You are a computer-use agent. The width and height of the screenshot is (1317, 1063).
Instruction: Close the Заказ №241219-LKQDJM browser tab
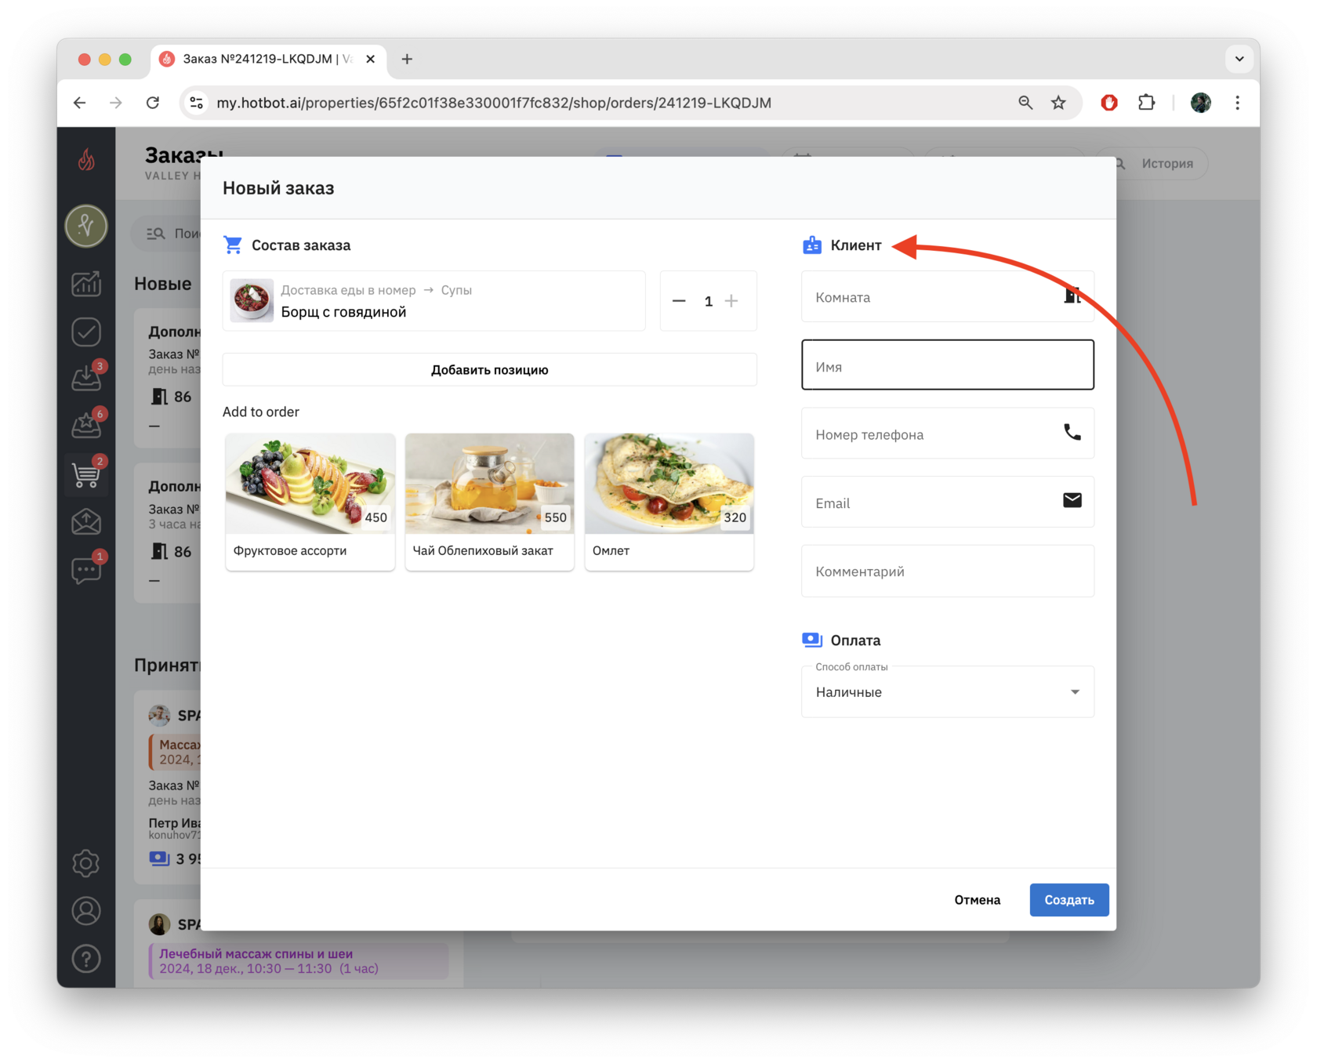coord(371,59)
